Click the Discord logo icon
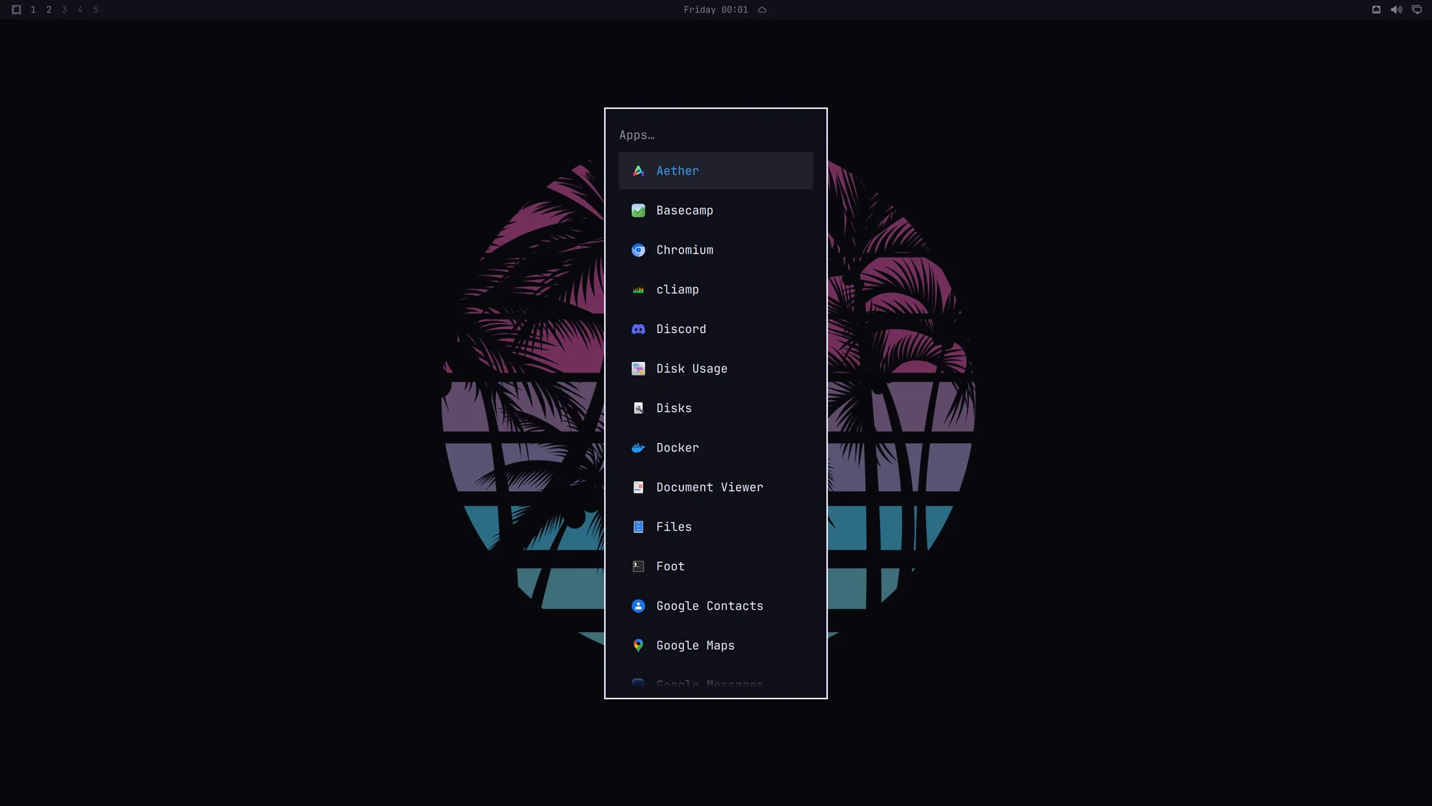 pyautogui.click(x=638, y=329)
